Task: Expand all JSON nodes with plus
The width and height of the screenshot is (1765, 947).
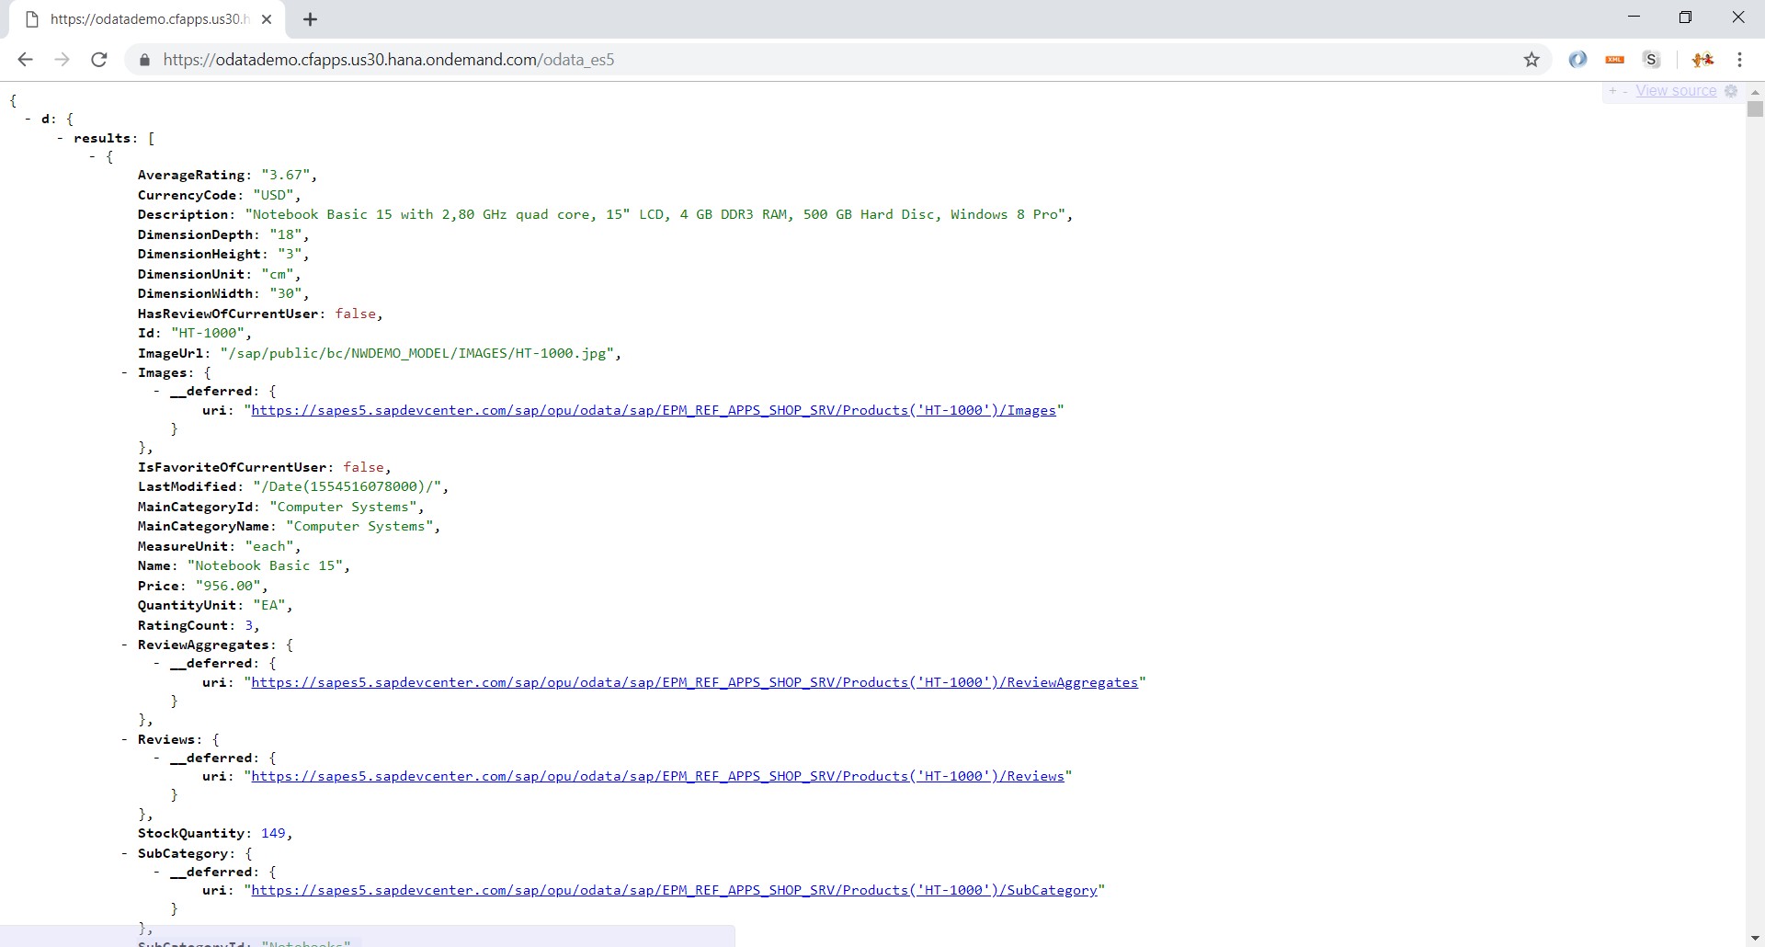Action: click(x=1612, y=91)
